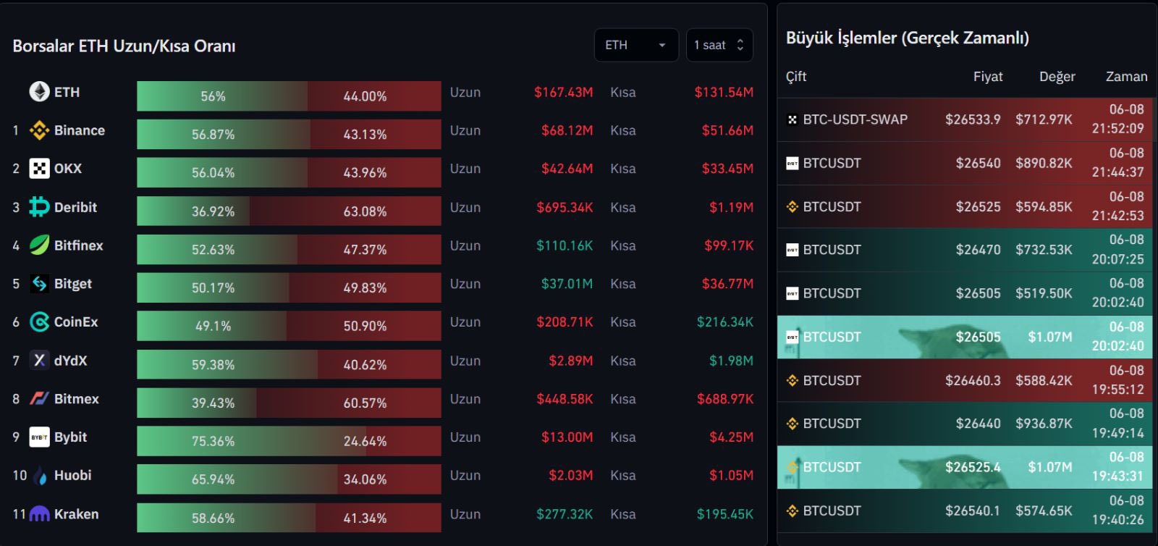
Task: Click the up-down arrows of 1 saat selector
Action: (740, 45)
